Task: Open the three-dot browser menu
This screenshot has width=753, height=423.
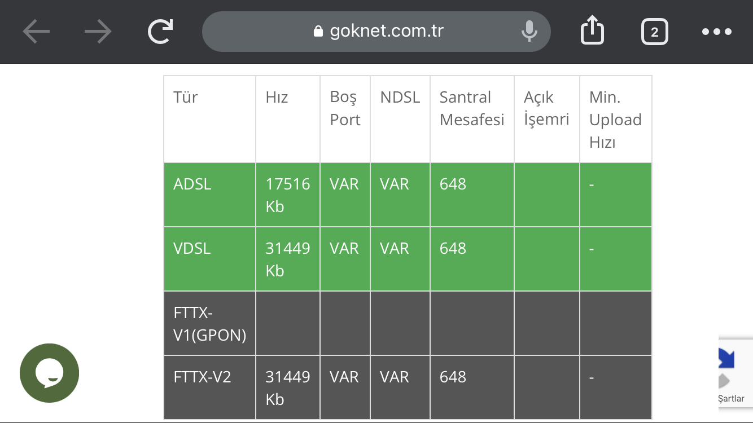Action: [x=717, y=32]
